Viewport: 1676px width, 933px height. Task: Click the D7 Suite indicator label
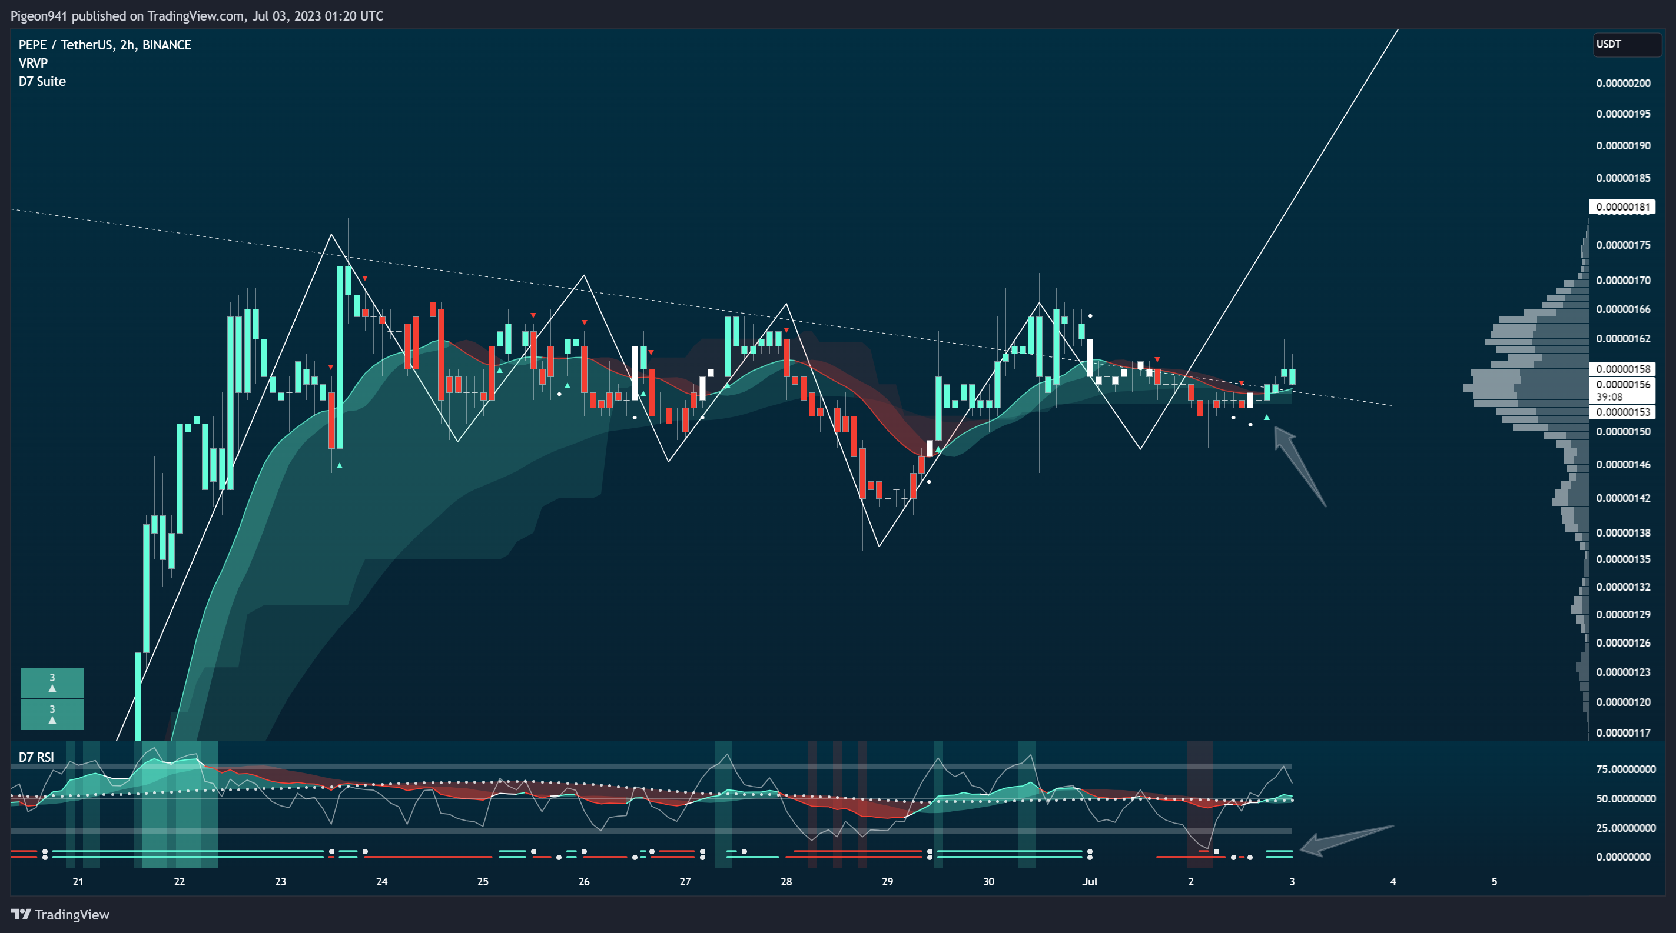(x=42, y=81)
